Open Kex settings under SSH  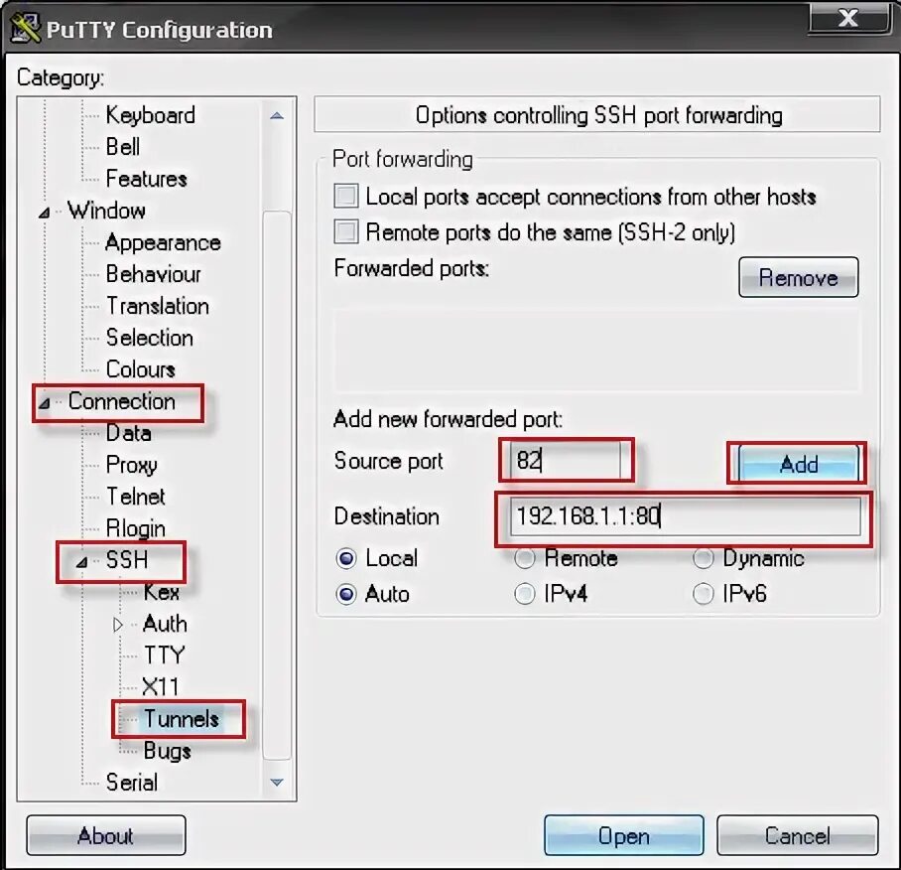162,592
